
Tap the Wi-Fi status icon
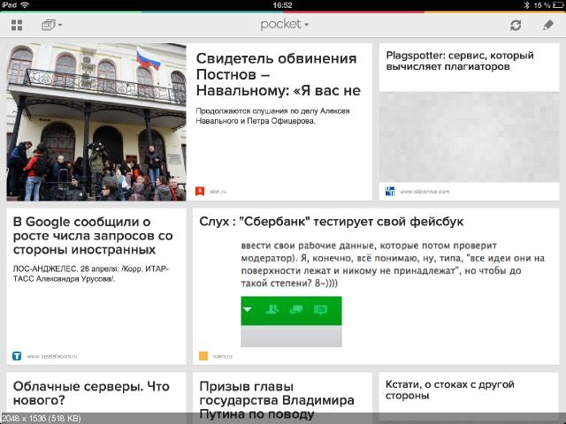pyautogui.click(x=25, y=5)
